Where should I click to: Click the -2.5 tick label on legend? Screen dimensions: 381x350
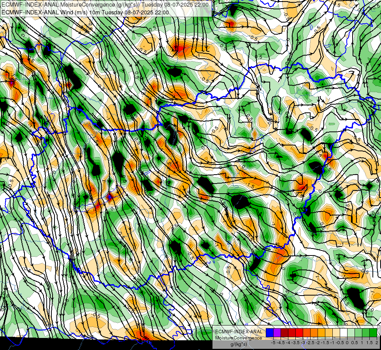coord(311,343)
